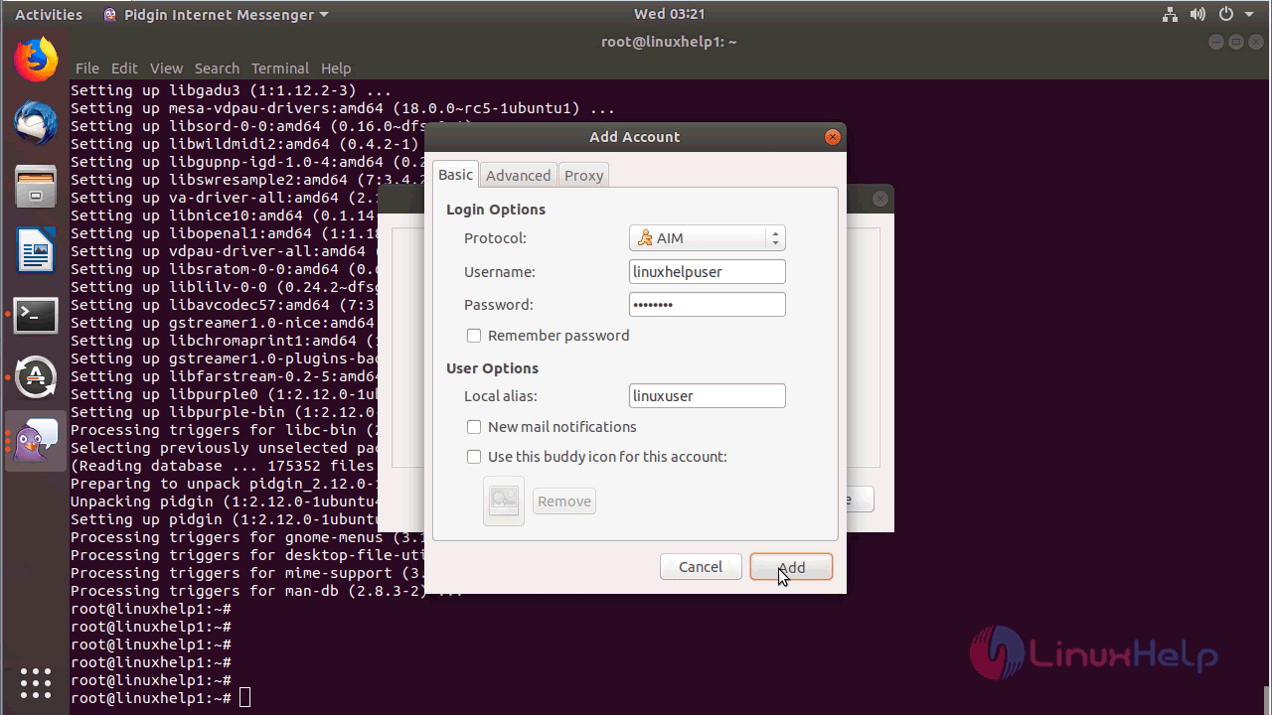This screenshot has height=715, width=1272.
Task: Click the AIM protocol icon
Action: tap(645, 238)
